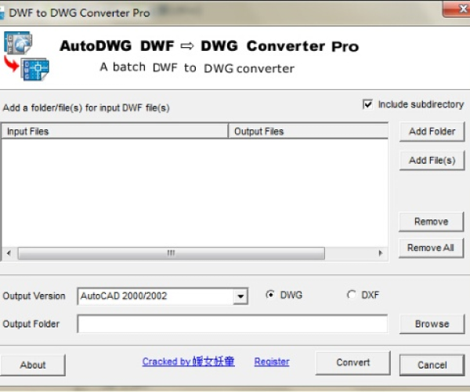This screenshot has width=470, height=392.
Task: Remove the selected file from list
Action: (x=432, y=221)
